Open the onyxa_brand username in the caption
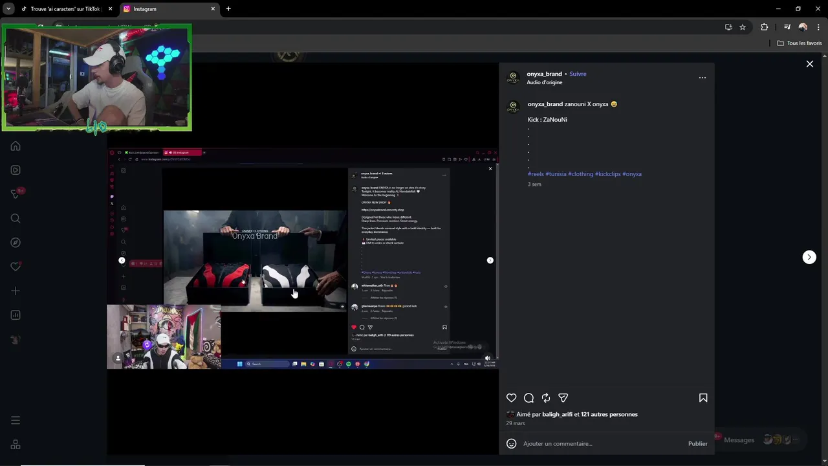828x466 pixels. point(545,104)
